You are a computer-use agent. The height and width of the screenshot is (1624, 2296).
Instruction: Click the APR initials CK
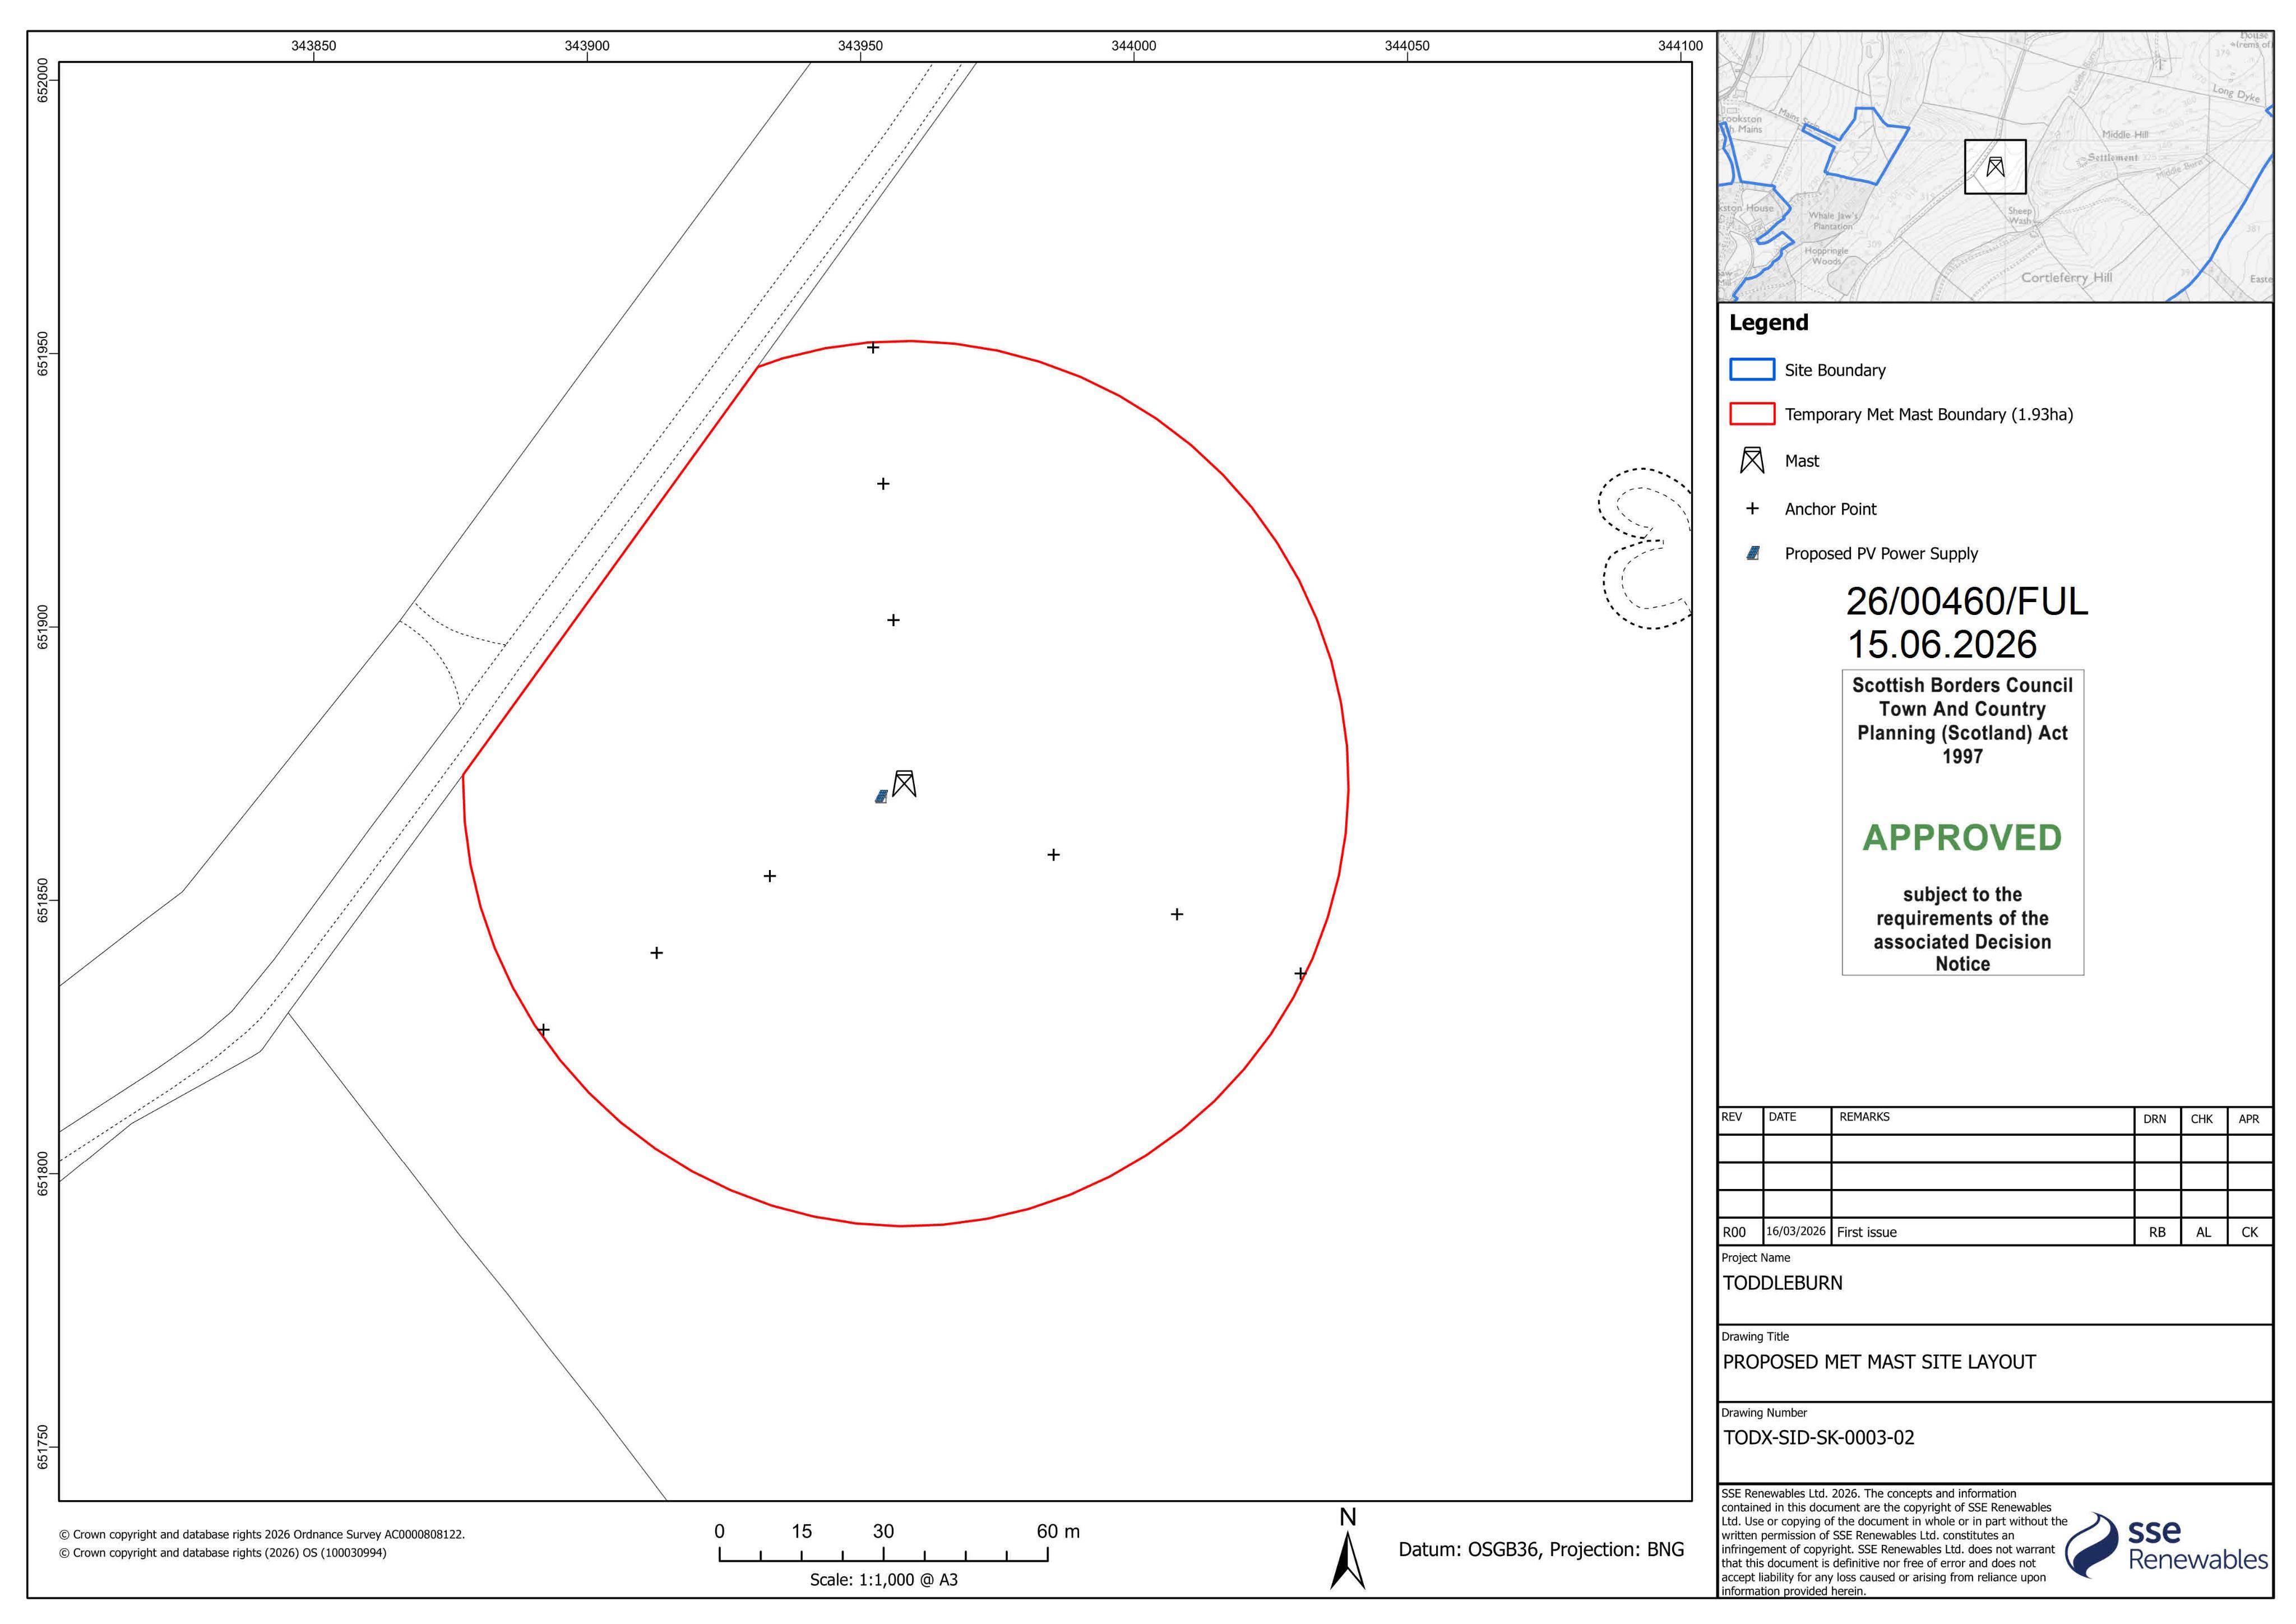2249,1232
